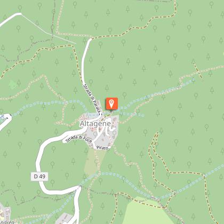Click the blue stream label at left edge

pos(2,117)
